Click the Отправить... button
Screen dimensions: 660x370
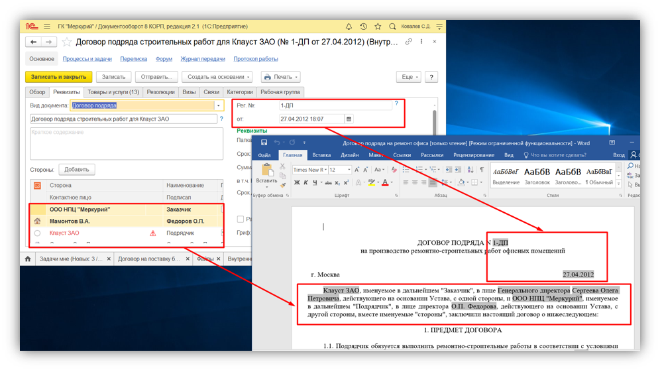pos(156,77)
